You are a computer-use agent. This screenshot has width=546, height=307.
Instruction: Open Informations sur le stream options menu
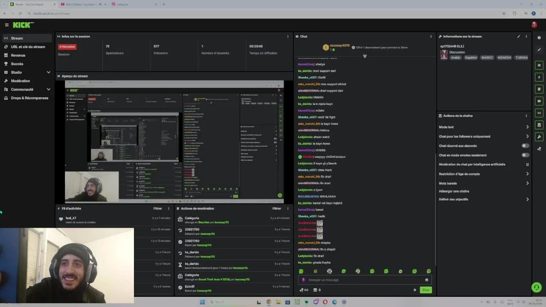coord(526,36)
